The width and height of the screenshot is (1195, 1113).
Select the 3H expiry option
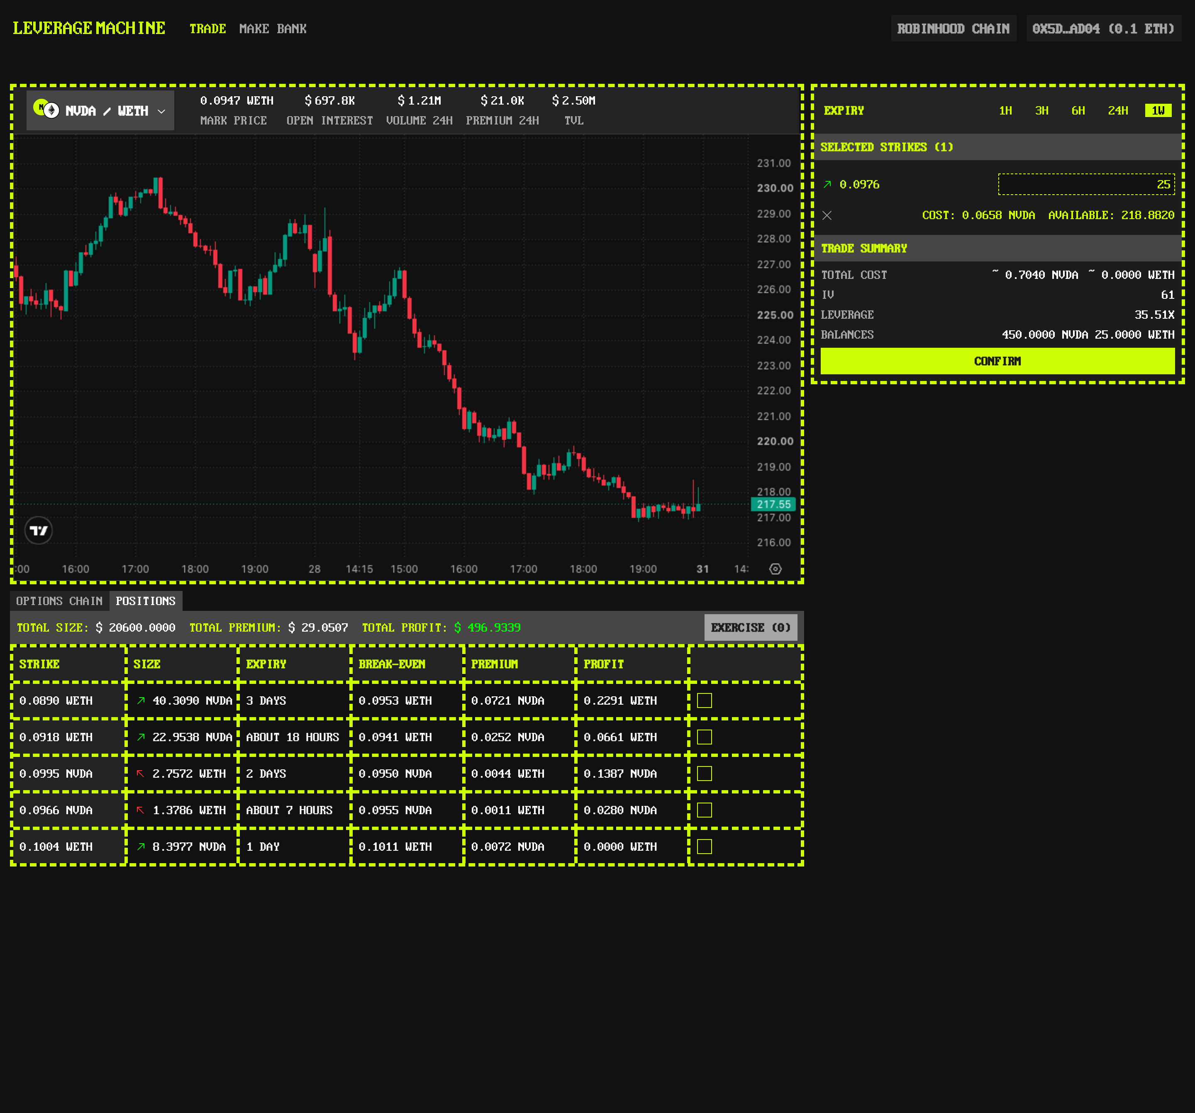(1042, 111)
